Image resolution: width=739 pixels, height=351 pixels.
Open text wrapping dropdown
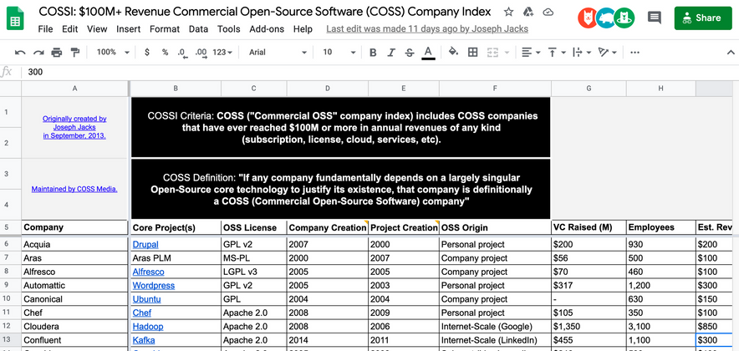click(582, 53)
